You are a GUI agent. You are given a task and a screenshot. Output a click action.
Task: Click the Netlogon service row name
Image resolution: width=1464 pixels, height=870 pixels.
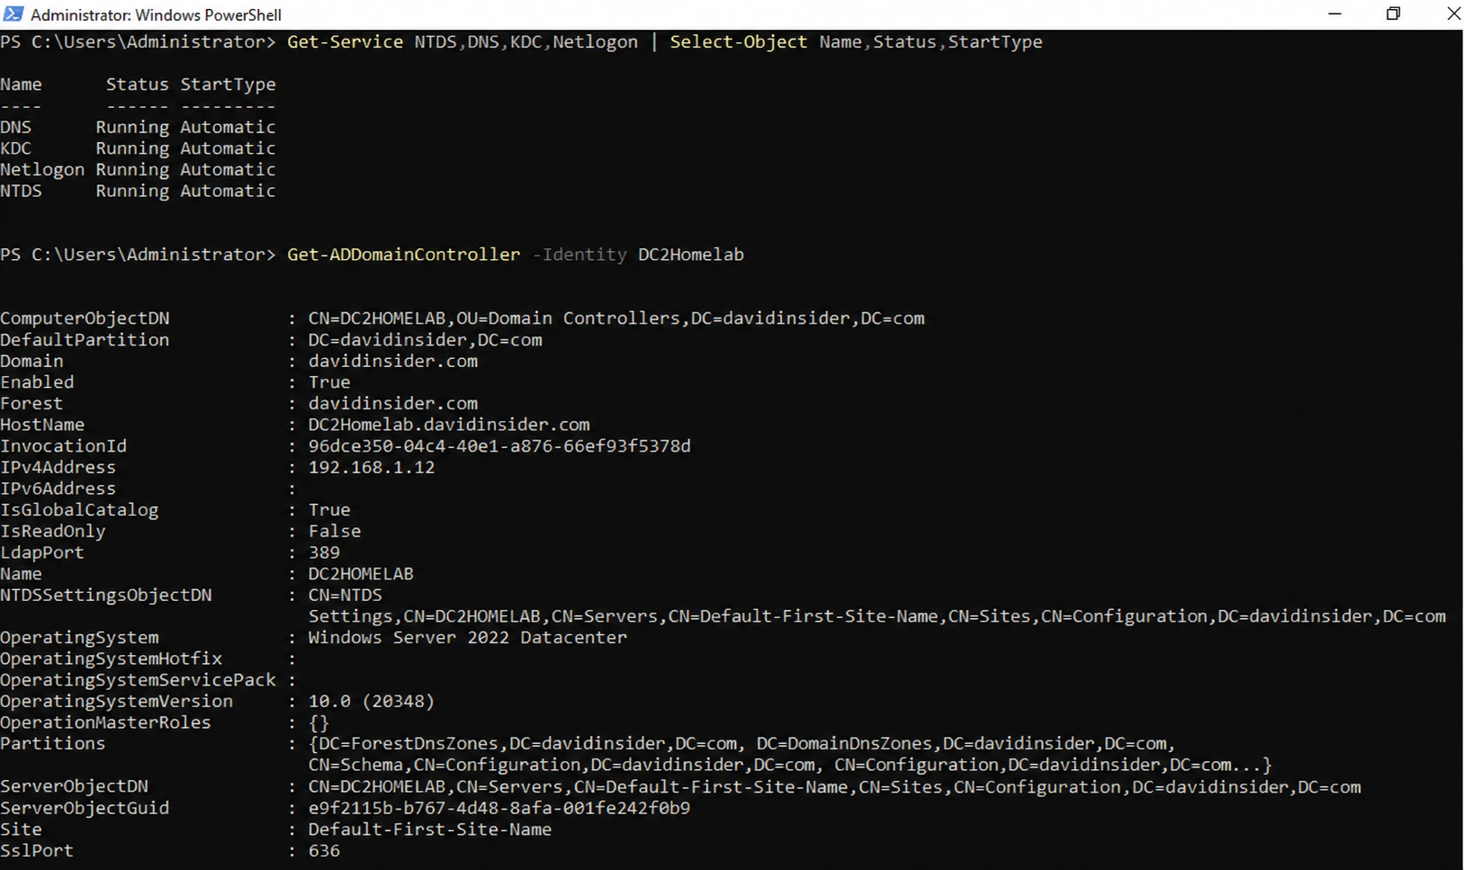click(42, 170)
